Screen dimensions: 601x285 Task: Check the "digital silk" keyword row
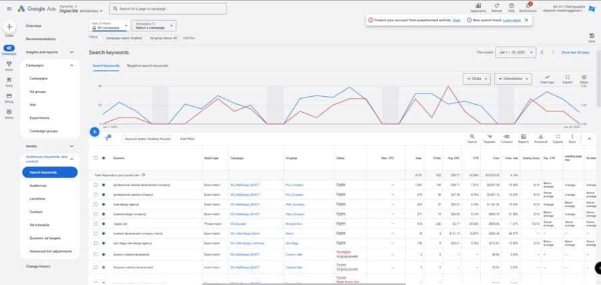coord(95,224)
